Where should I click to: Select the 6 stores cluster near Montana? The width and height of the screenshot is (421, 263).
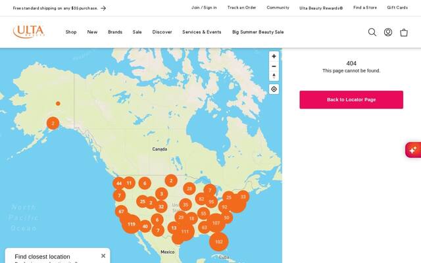tap(145, 183)
